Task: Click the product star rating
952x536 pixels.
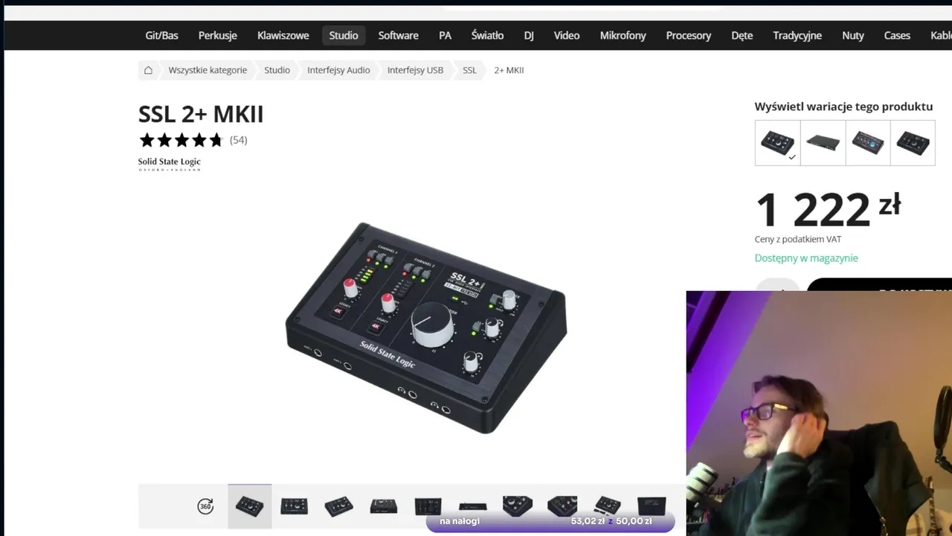Action: (x=181, y=140)
